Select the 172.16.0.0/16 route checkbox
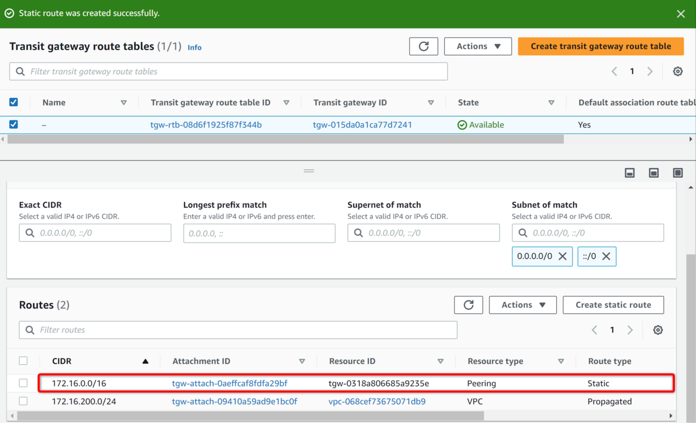Viewport: 696px width, 423px height. tap(23, 383)
